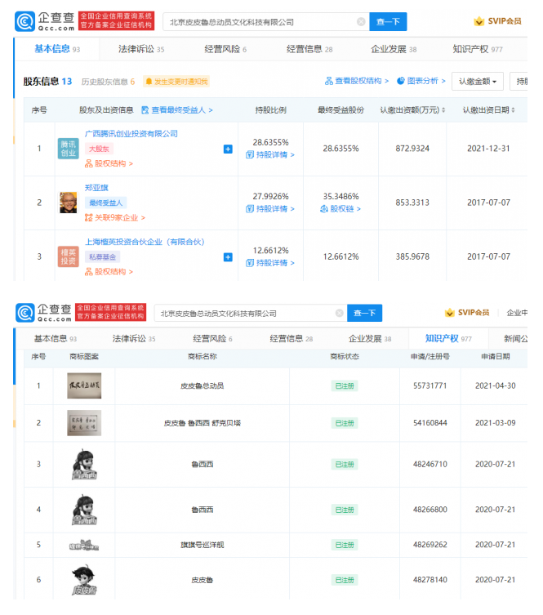Open 查看最终受益人 link

177,110
